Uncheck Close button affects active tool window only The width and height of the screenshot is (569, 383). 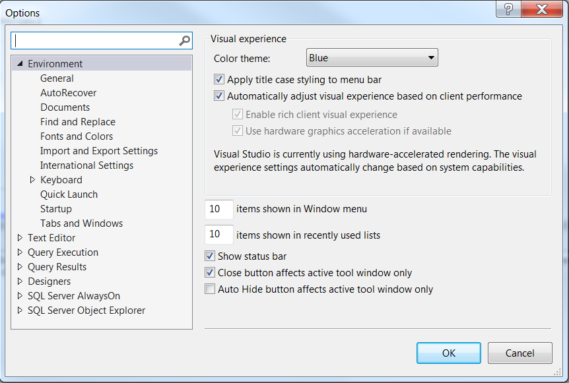click(x=210, y=272)
